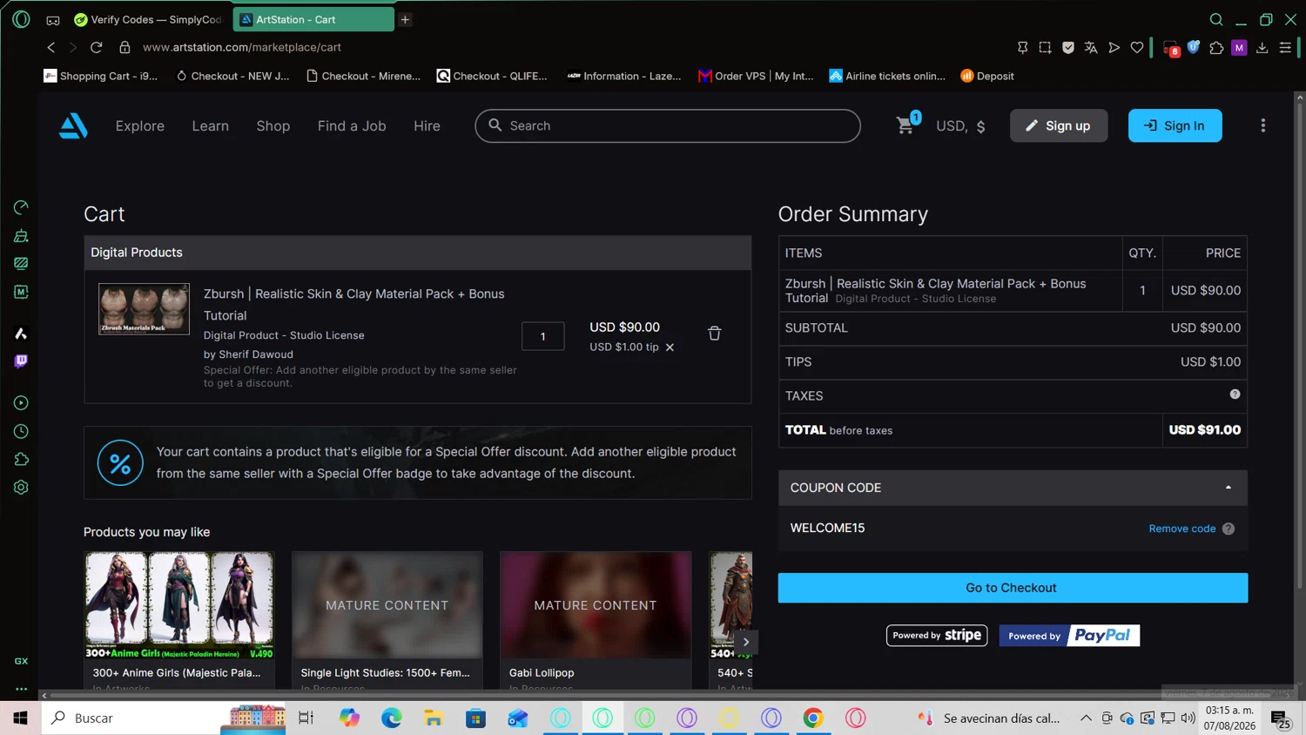Open browser search icon
The width and height of the screenshot is (1306, 735).
1216,19
